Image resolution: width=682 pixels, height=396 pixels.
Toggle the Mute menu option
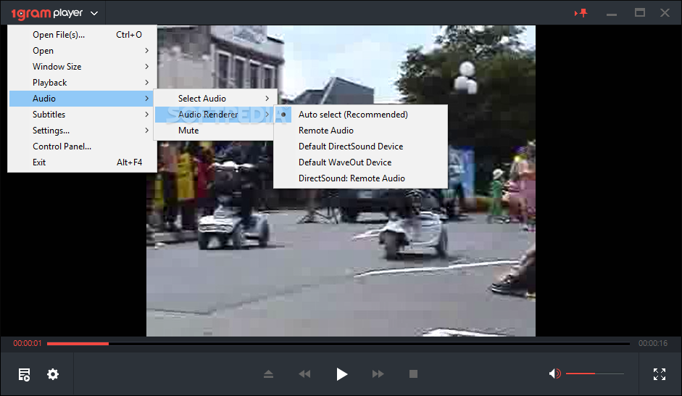click(215, 131)
